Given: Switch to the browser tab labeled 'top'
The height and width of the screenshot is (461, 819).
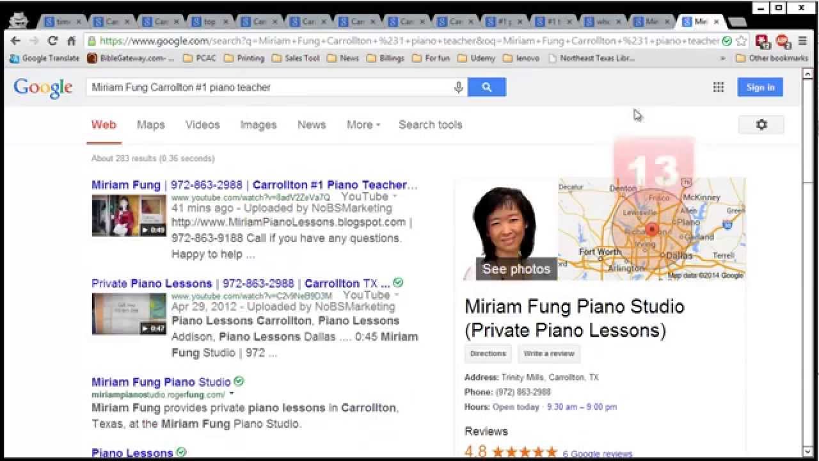Looking at the screenshot, I should [x=210, y=22].
